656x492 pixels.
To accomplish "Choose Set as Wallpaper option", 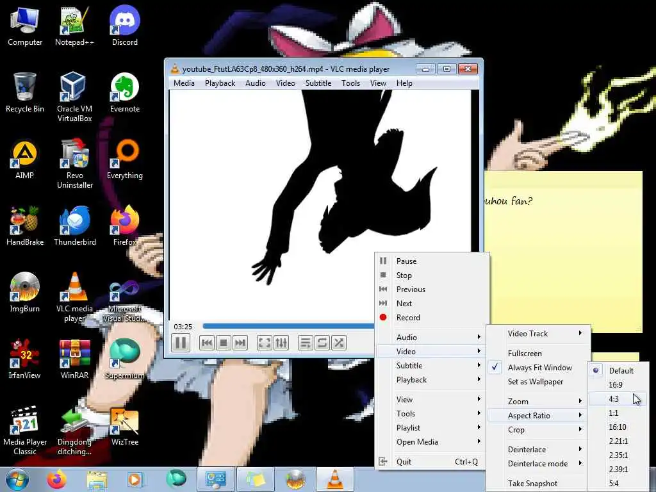I will pyautogui.click(x=539, y=382).
